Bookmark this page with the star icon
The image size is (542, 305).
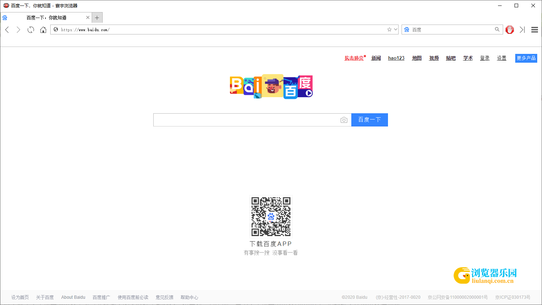[389, 29]
